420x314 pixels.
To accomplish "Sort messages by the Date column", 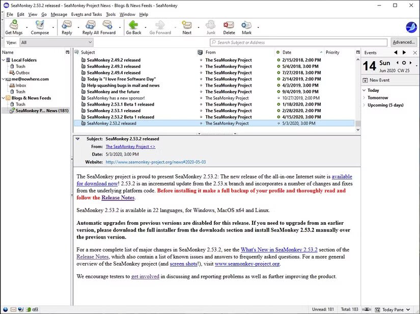I will [287, 52].
